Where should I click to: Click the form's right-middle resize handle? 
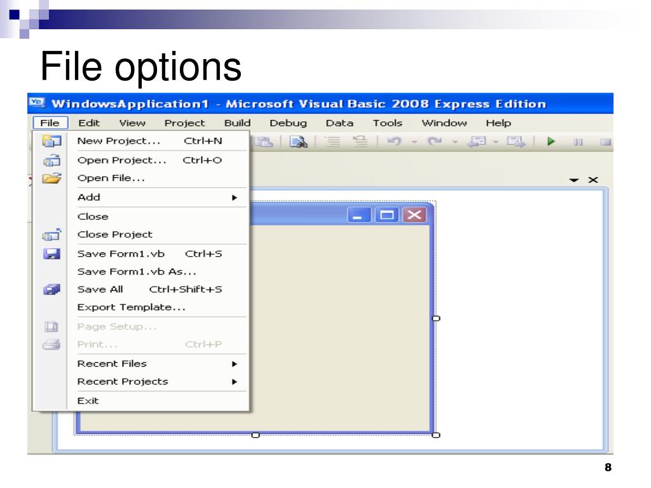point(436,318)
